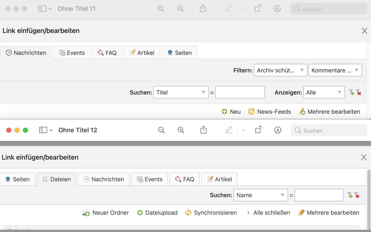371x232 pixels.
Task: Switch to the Dateien tab
Action: pyautogui.click(x=56, y=179)
